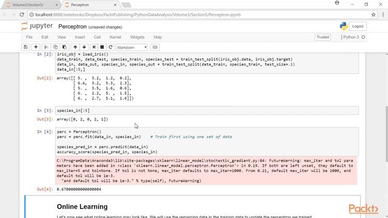Image resolution: width=388 pixels, height=218 pixels.
Task: Click the Python logo icon
Action: pos(344,26)
